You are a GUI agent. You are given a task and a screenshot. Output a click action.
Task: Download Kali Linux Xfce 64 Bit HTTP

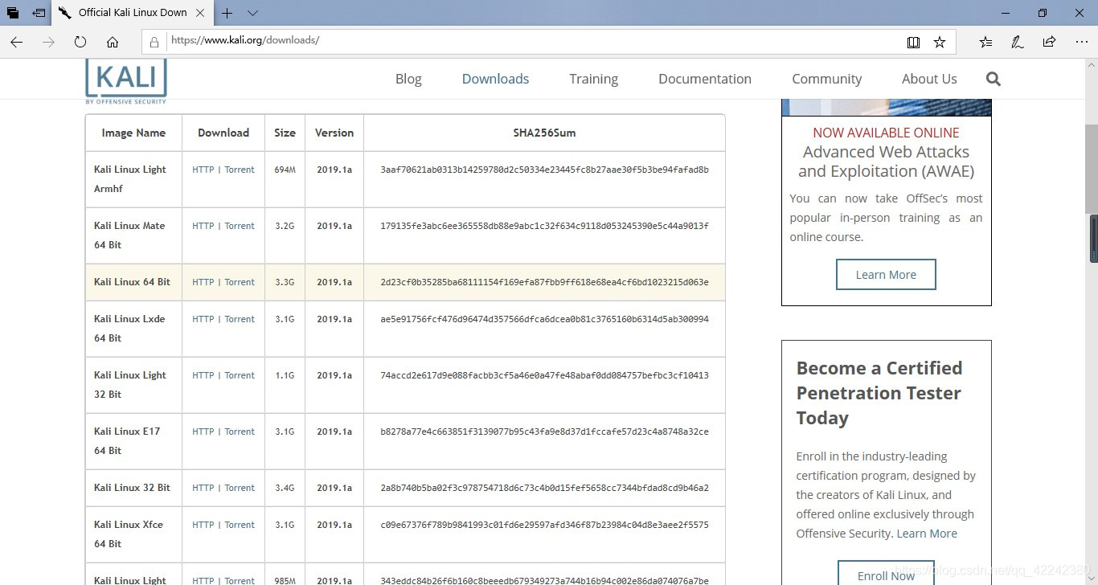[x=203, y=525]
